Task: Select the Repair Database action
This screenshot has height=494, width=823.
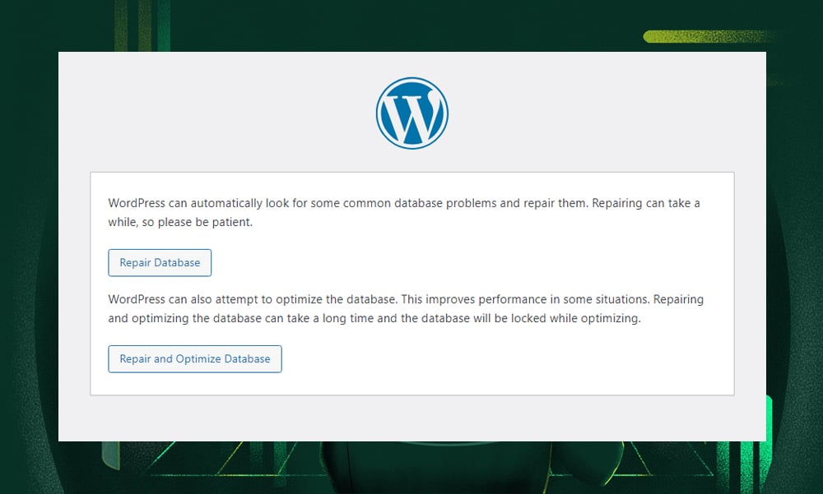Action: click(160, 262)
